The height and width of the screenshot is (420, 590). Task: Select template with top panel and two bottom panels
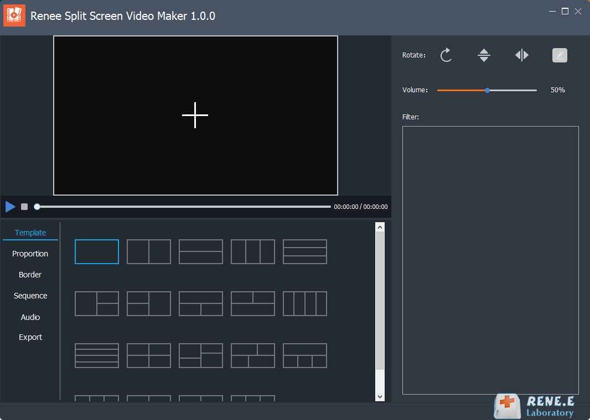pos(201,303)
